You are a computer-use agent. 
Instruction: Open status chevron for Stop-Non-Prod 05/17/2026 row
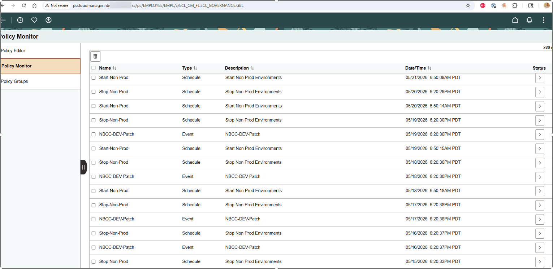pyautogui.click(x=540, y=205)
